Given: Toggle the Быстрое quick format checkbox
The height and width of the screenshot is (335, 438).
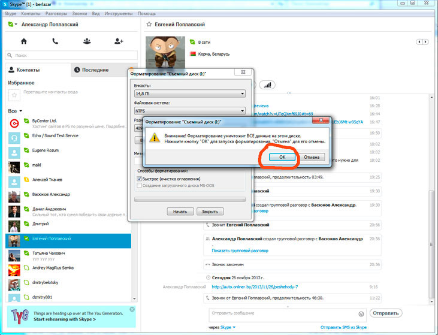Looking at the screenshot, I should click(139, 179).
